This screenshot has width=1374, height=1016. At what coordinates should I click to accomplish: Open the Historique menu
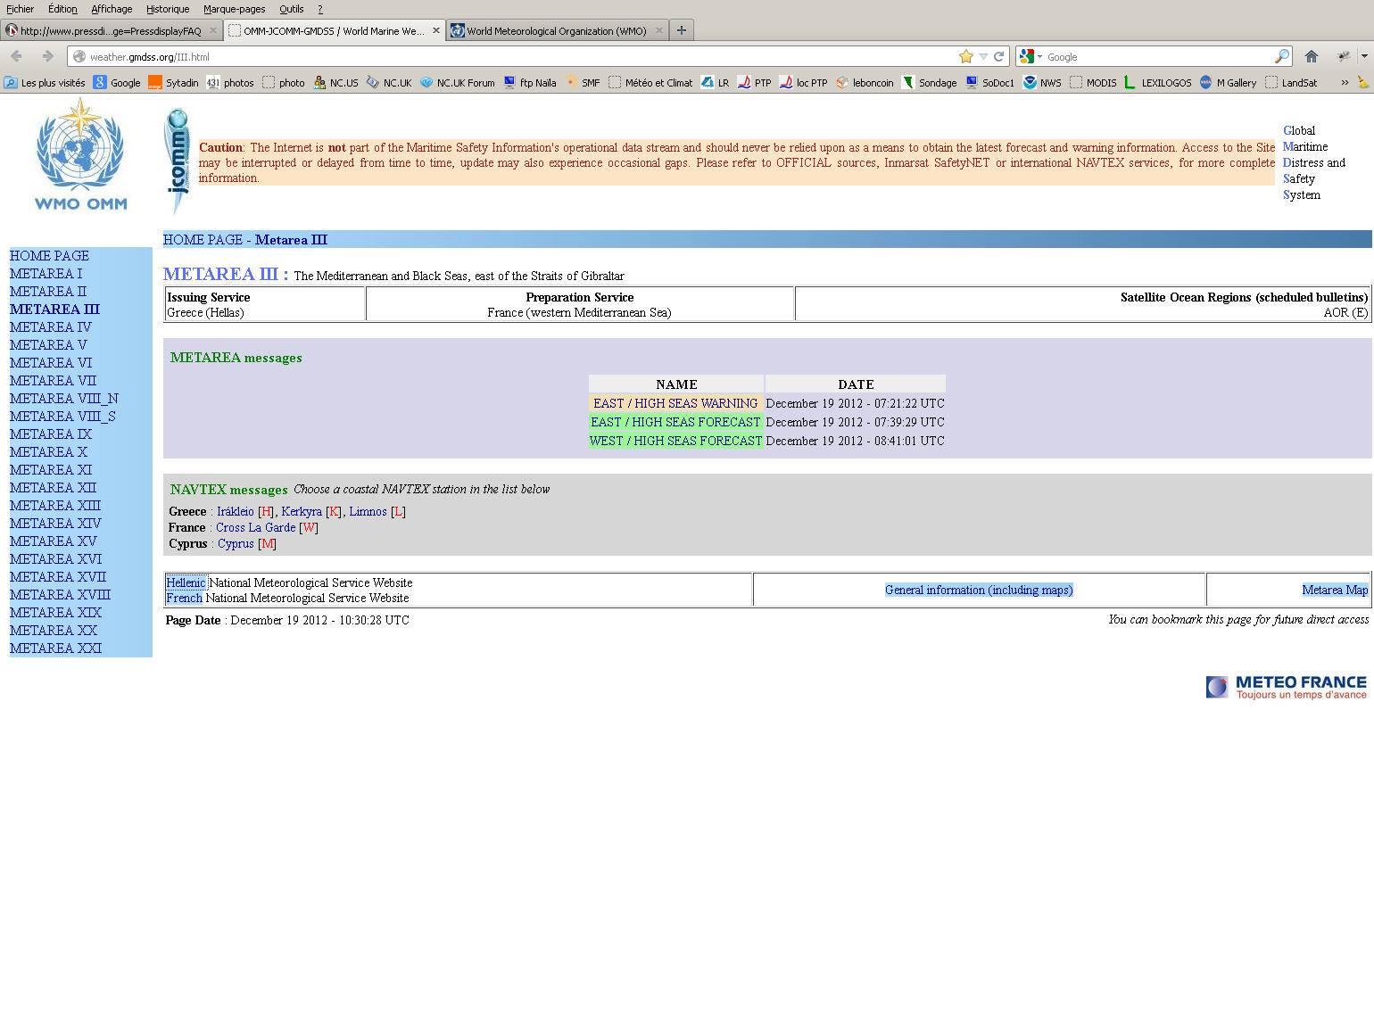168,9
